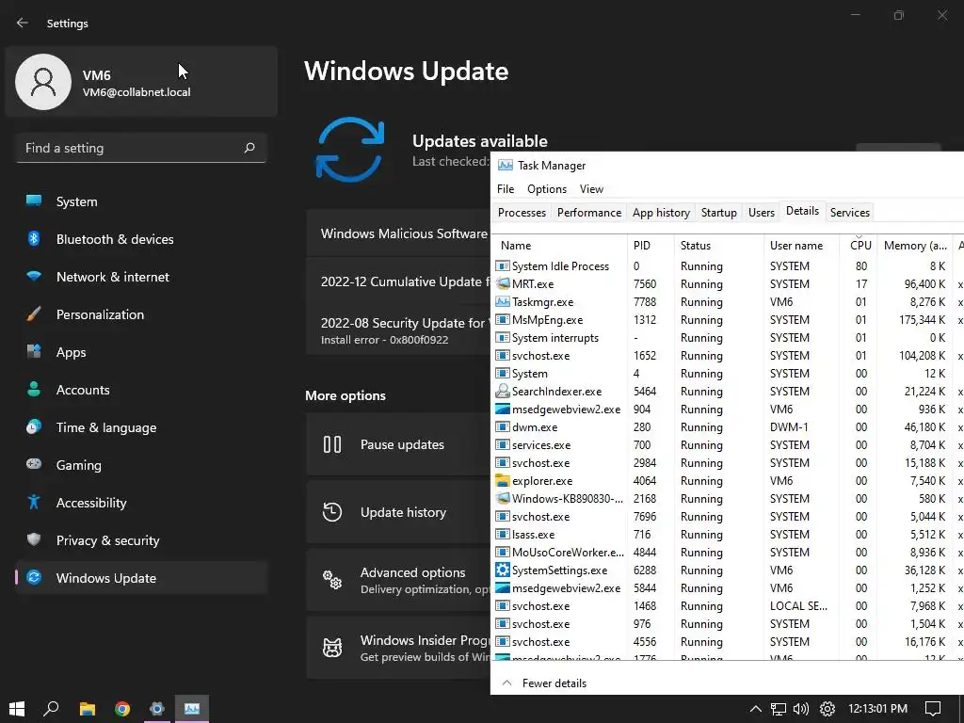Collapse Task Manager with Fewer details

pos(545,683)
